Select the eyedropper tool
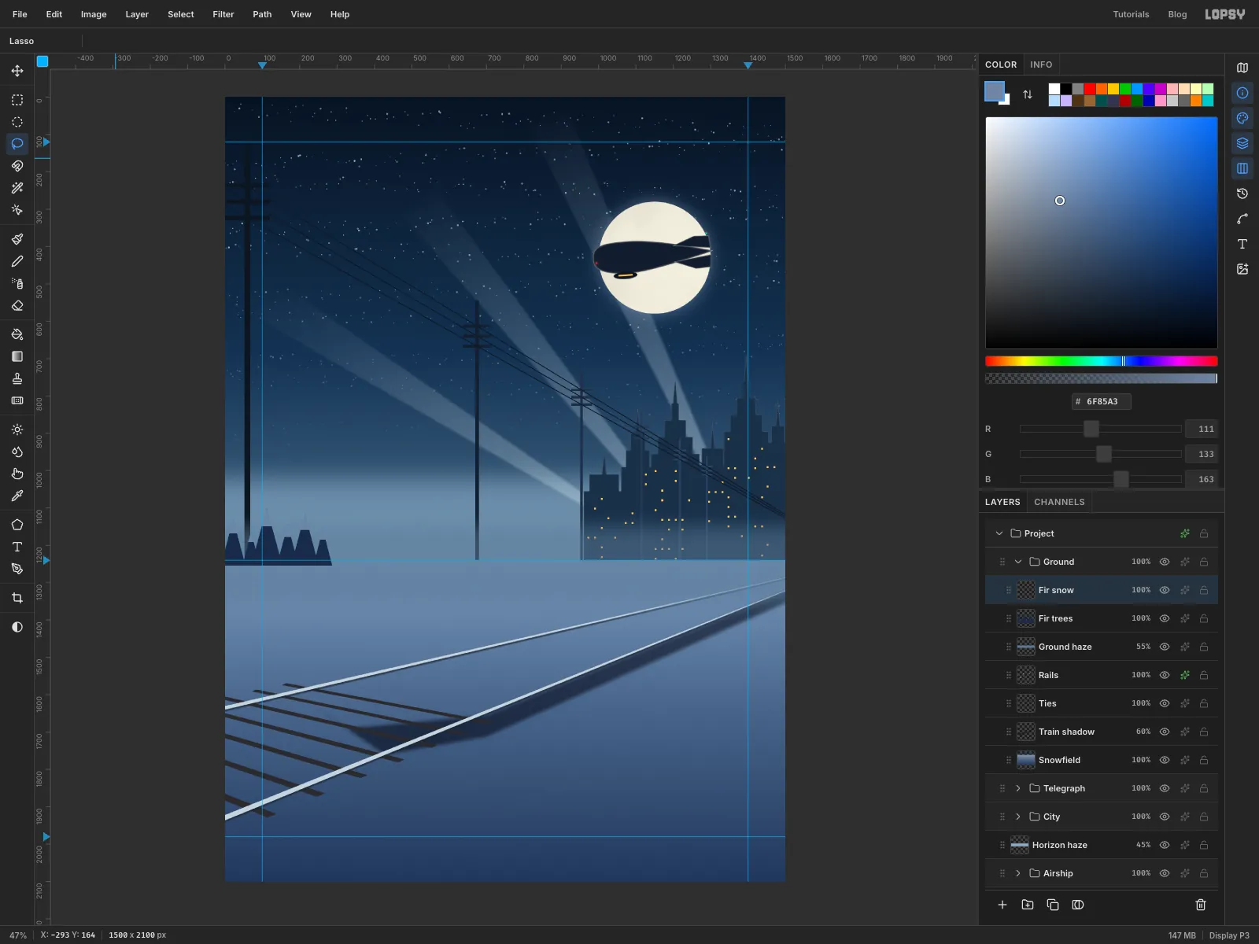 point(17,496)
